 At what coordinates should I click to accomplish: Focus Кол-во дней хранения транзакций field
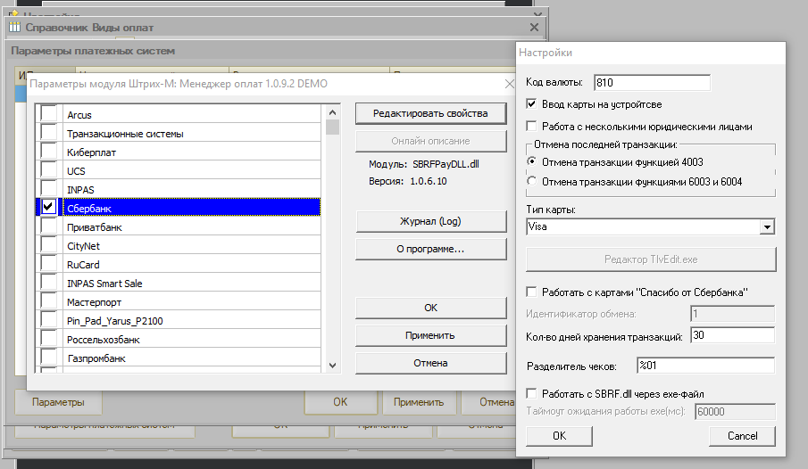pyautogui.click(x=731, y=336)
